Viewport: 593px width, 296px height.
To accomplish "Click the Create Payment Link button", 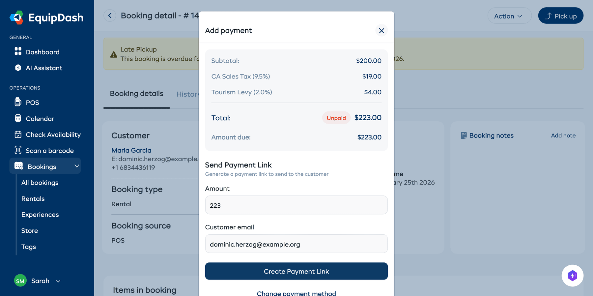I will [296, 271].
